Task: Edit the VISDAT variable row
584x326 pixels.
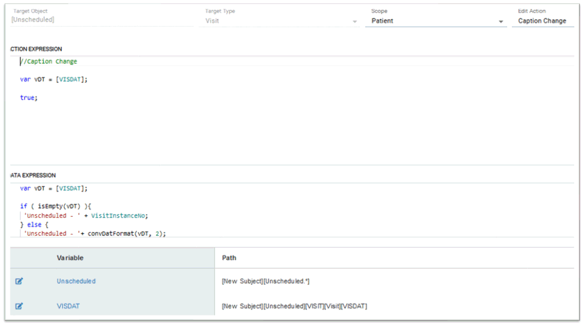Action: (19, 306)
